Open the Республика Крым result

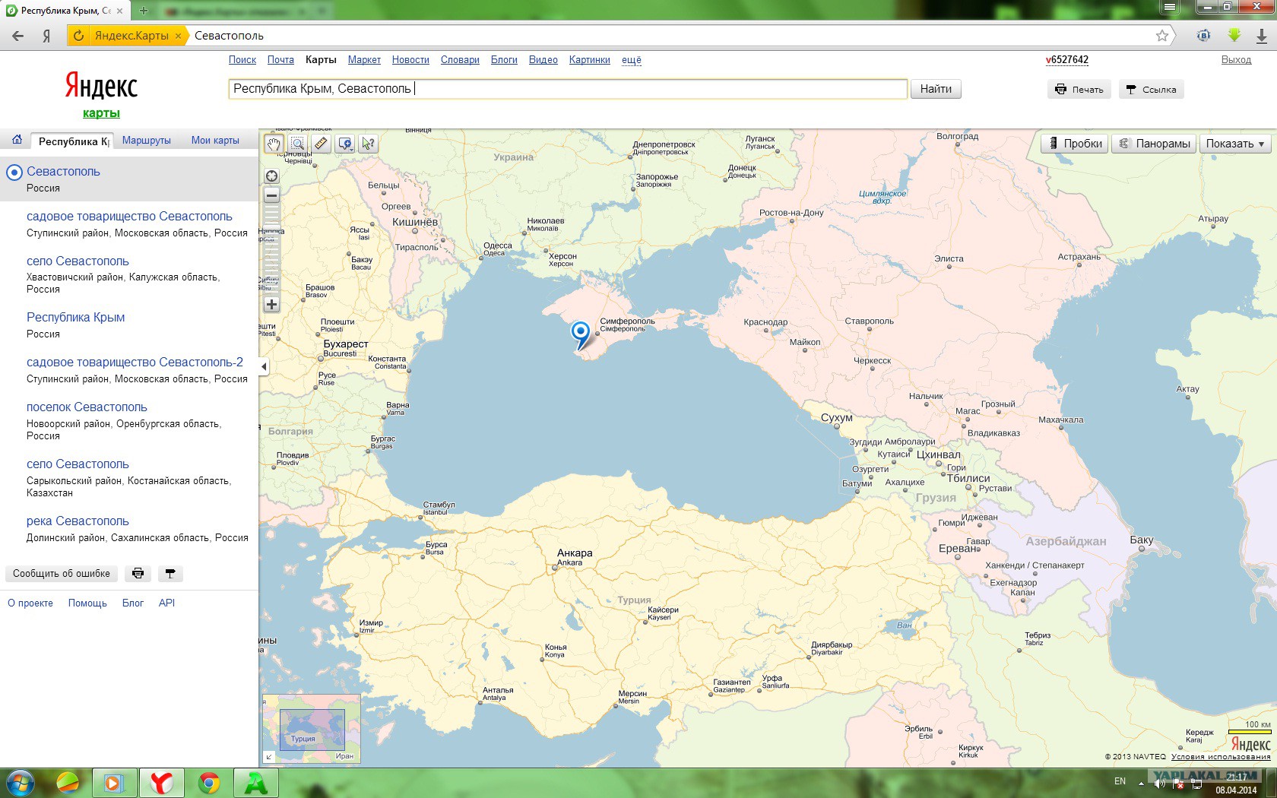pyautogui.click(x=75, y=318)
